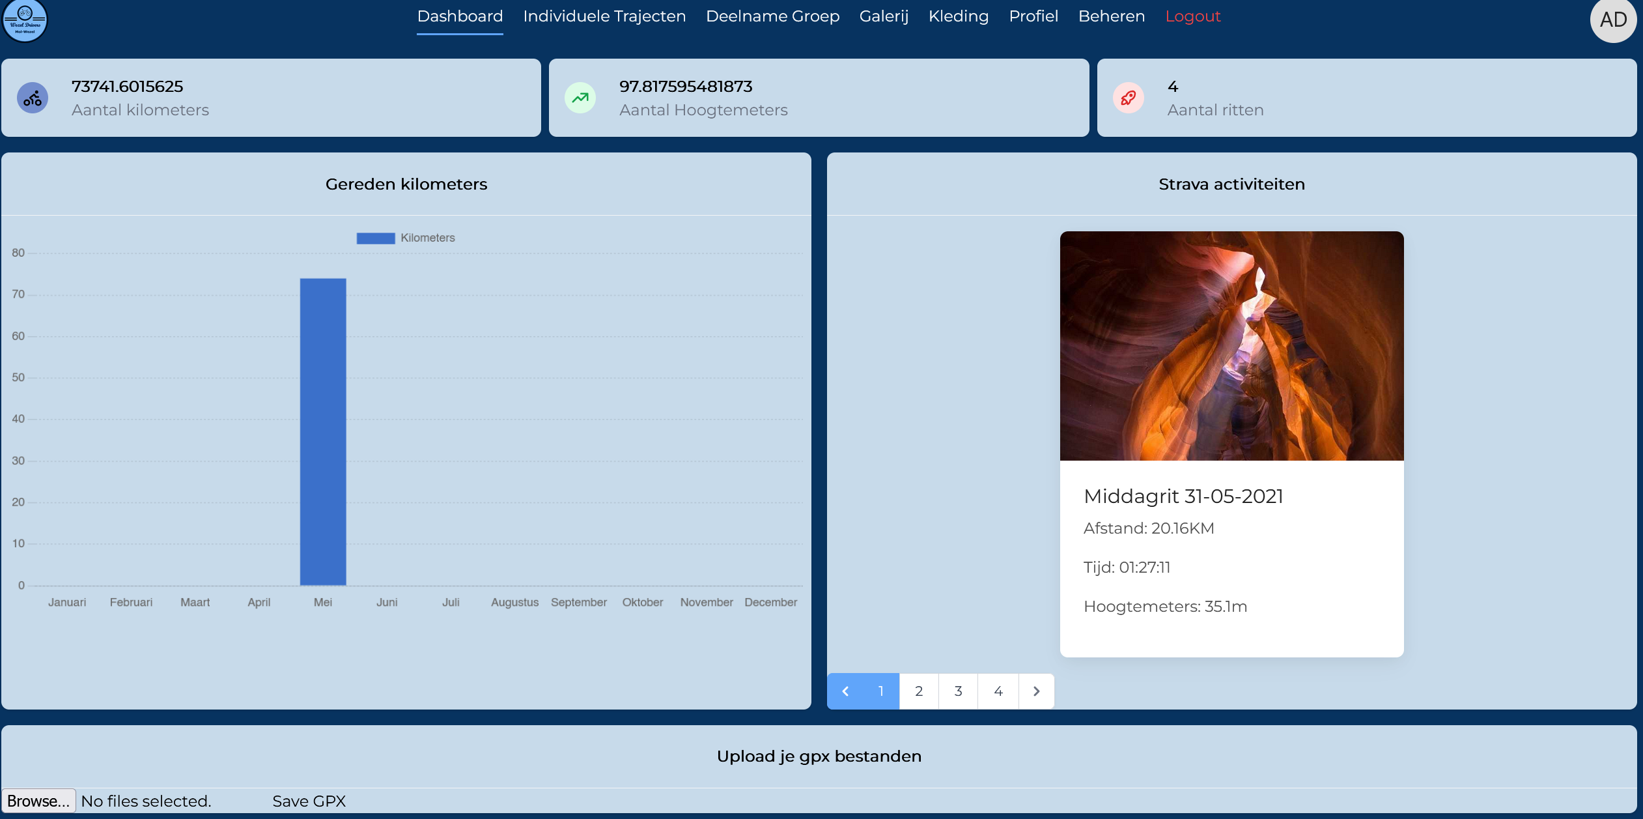Go to the Profiel page
Image resolution: width=1643 pixels, height=819 pixels.
(1033, 16)
